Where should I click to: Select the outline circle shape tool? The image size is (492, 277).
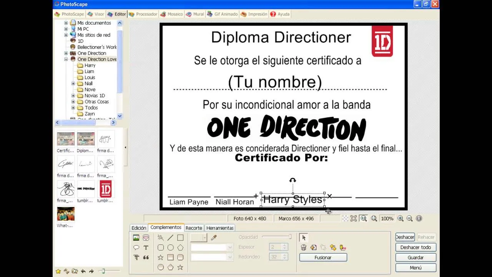(170, 248)
